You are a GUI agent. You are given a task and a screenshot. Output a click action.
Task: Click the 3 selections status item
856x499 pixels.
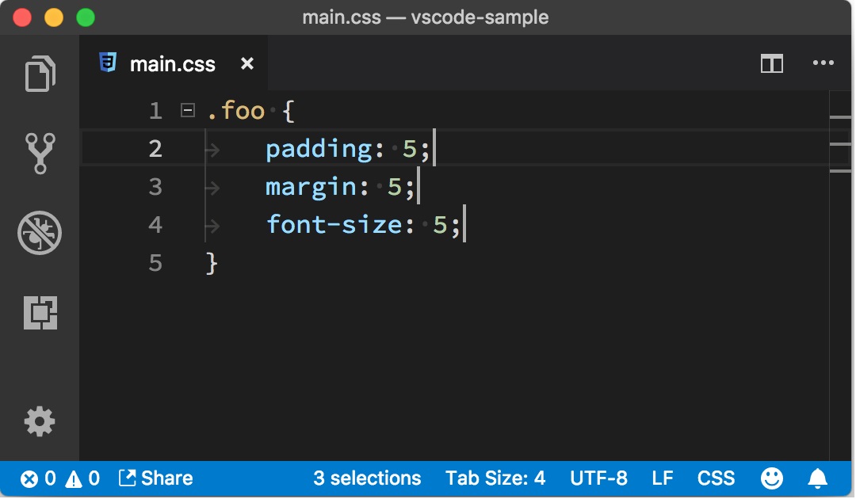(x=367, y=478)
